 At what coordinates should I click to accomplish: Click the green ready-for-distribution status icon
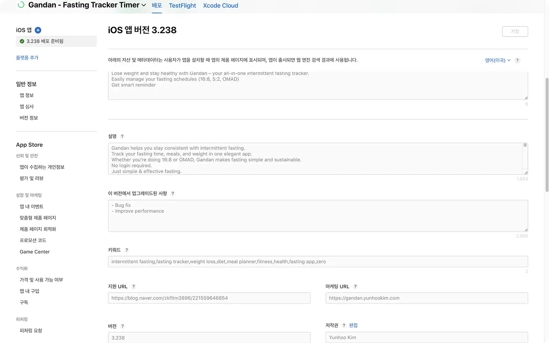point(22,41)
